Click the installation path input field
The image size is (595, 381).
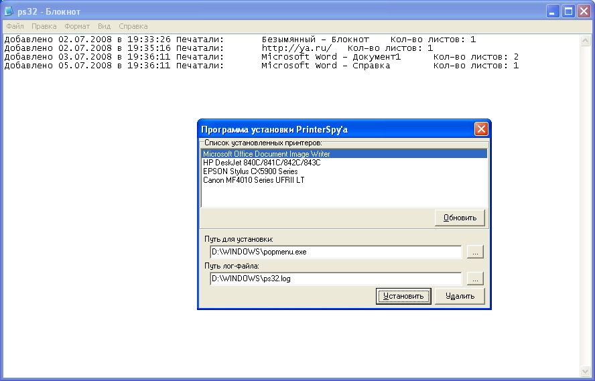[x=336, y=252]
